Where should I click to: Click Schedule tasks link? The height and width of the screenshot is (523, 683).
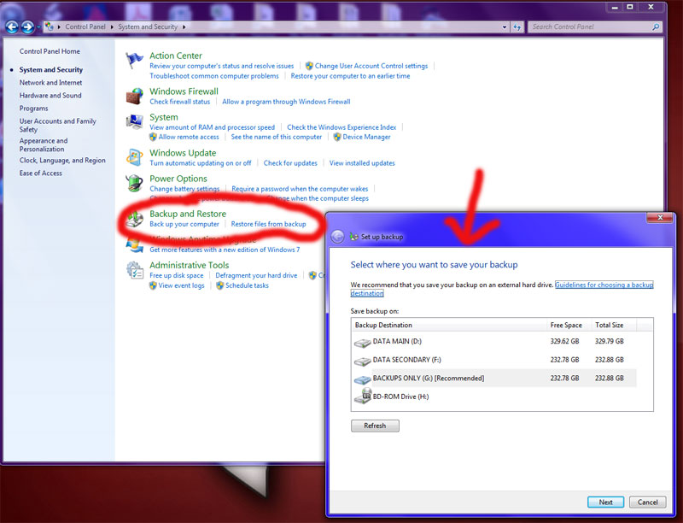(247, 285)
